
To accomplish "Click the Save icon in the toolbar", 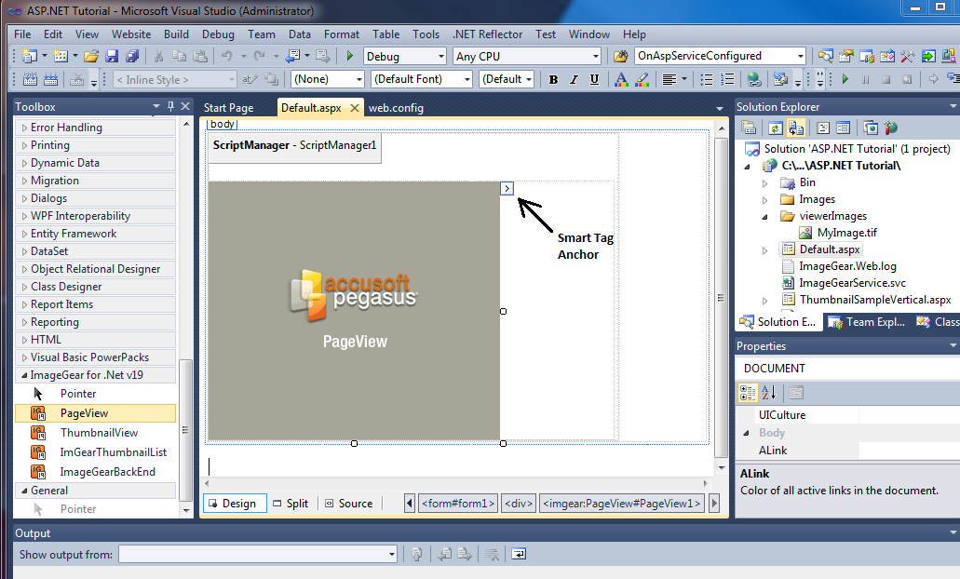I will [x=112, y=56].
